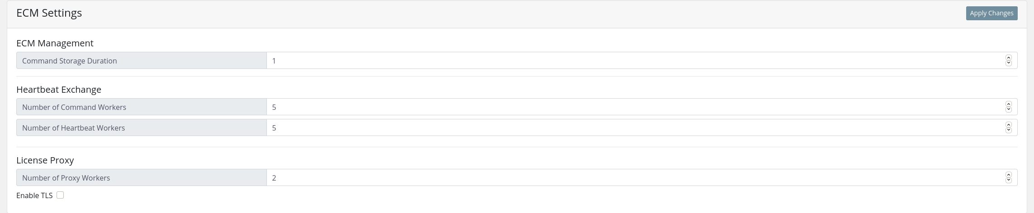Screen dimensions: 1034x213
Task: Decrement Command Storage Duration value
Action: click(x=1008, y=63)
